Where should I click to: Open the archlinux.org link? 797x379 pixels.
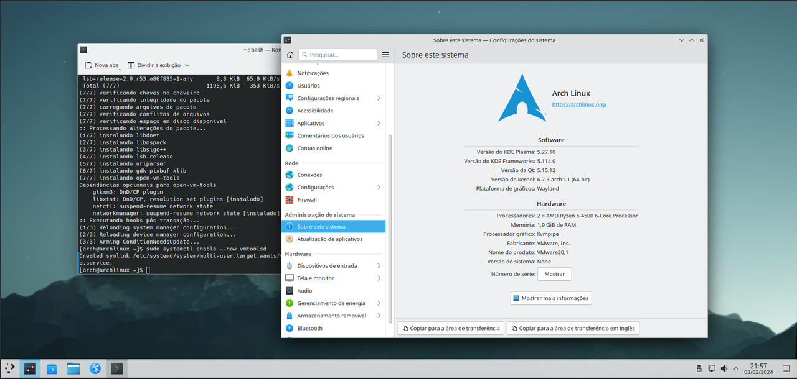pos(579,104)
